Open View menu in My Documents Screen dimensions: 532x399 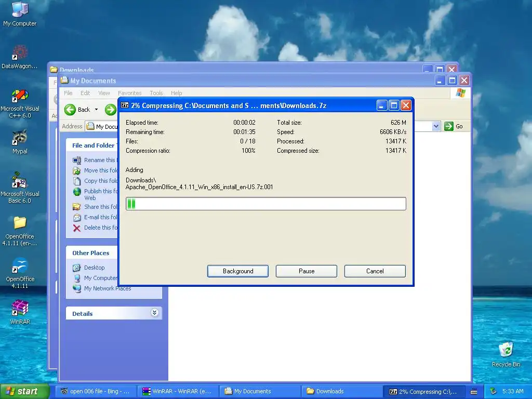104,93
